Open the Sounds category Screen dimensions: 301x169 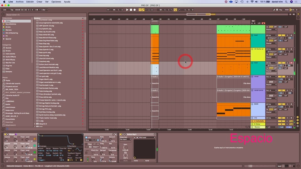point(8,48)
